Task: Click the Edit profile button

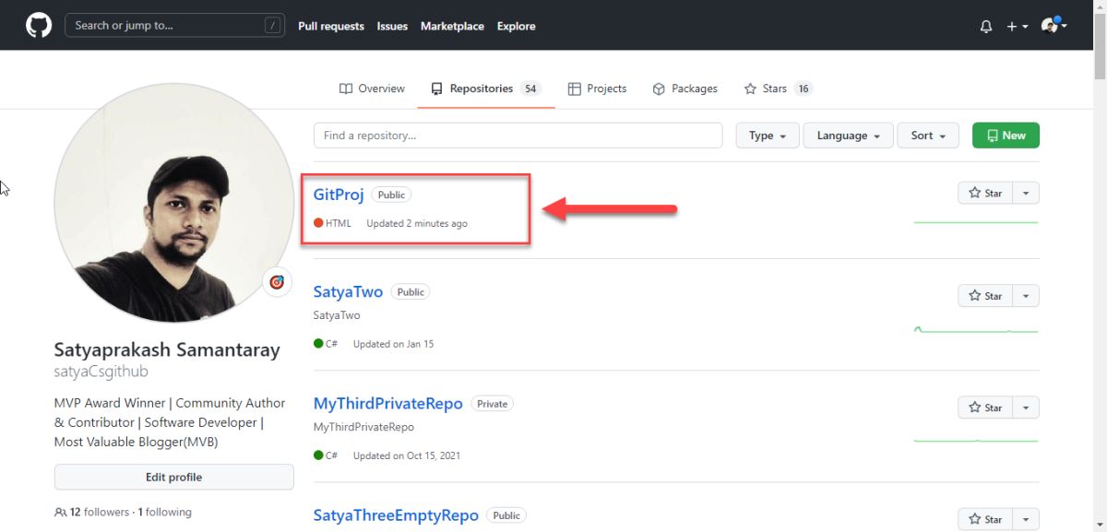Action: point(173,477)
